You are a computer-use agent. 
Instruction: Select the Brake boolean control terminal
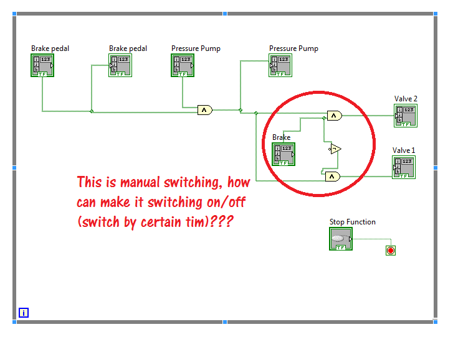284,154
